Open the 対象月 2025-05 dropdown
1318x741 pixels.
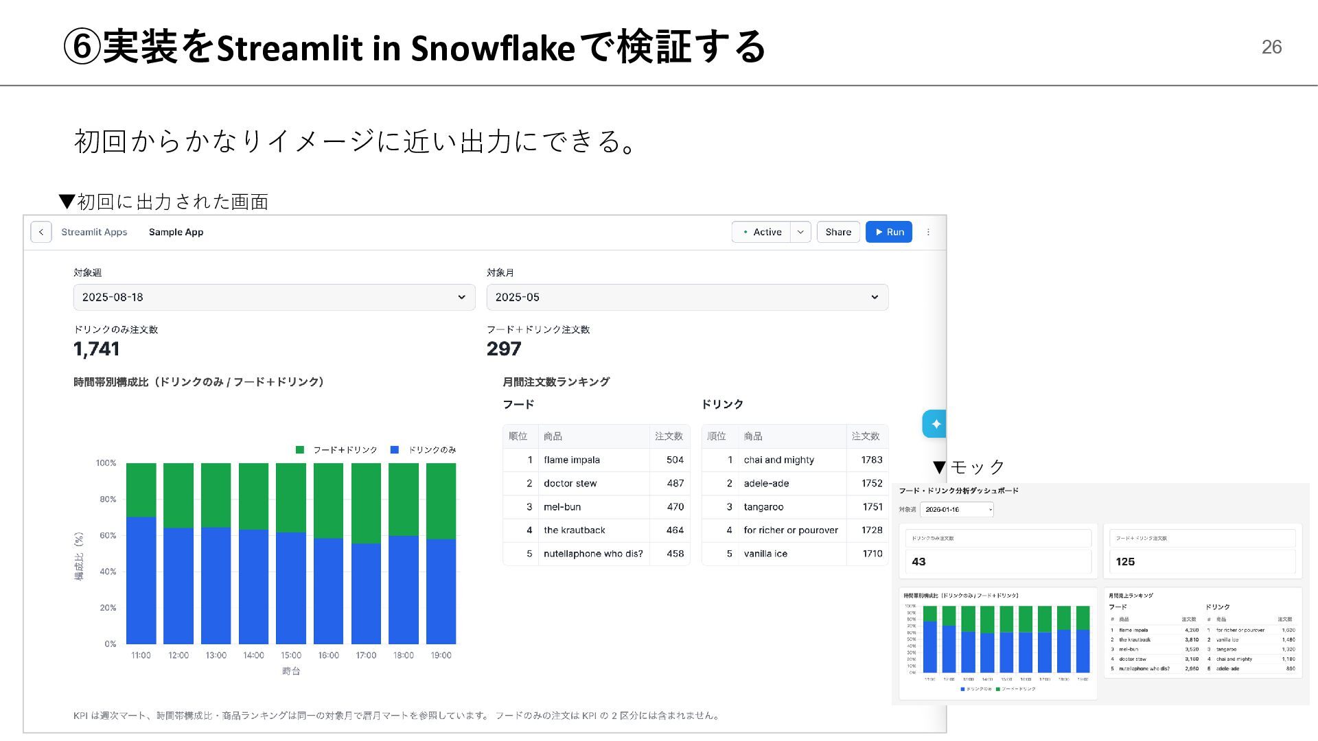pos(687,297)
